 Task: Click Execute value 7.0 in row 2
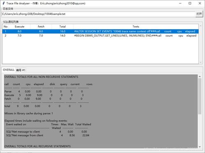(19, 36)
